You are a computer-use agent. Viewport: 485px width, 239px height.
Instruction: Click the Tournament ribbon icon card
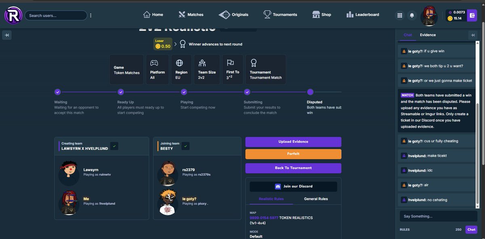266,69
